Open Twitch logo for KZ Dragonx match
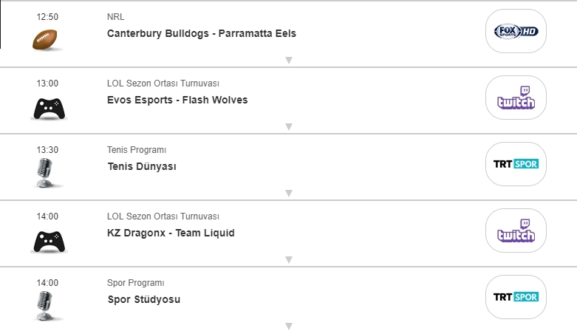The image size is (577, 331). (x=516, y=231)
